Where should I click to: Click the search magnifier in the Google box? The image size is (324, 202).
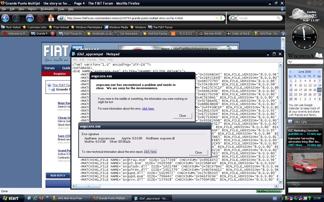click(279, 18)
